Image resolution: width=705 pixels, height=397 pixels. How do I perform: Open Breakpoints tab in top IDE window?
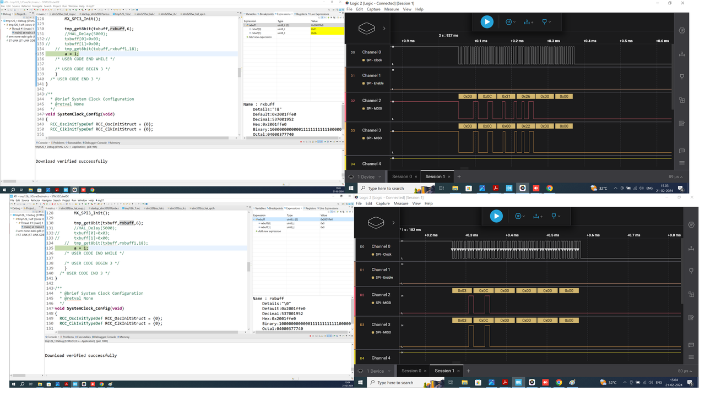267,14
